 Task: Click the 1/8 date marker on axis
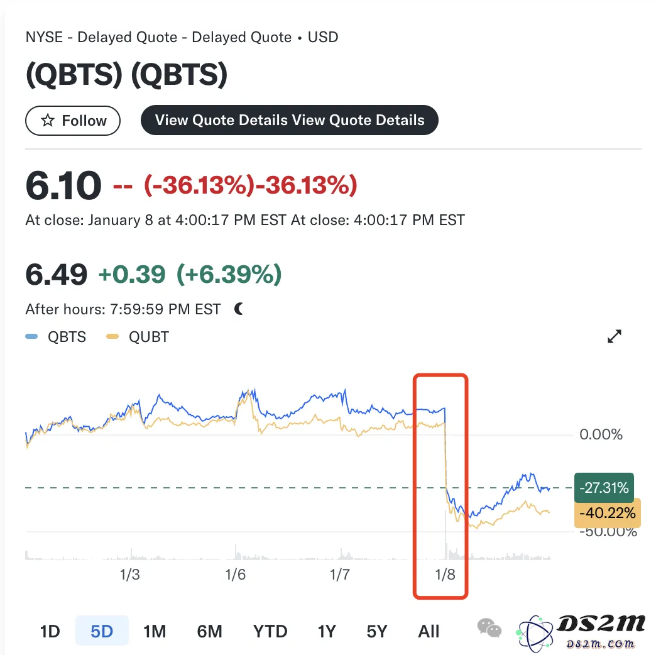coord(445,575)
